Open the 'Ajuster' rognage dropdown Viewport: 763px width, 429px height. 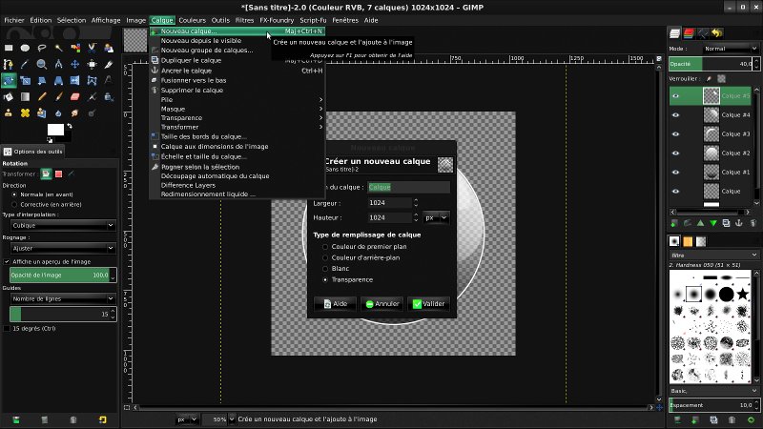pyautogui.click(x=63, y=248)
